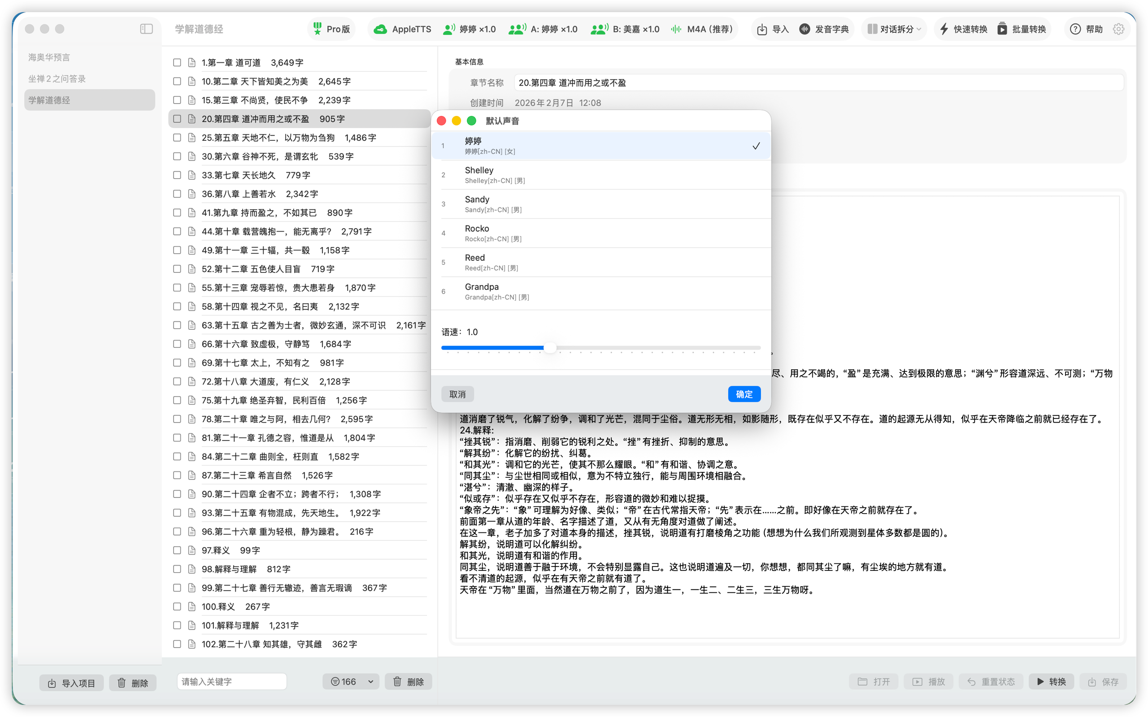Start 快速转换 quick convert
The image size is (1148, 717).
coord(963,29)
